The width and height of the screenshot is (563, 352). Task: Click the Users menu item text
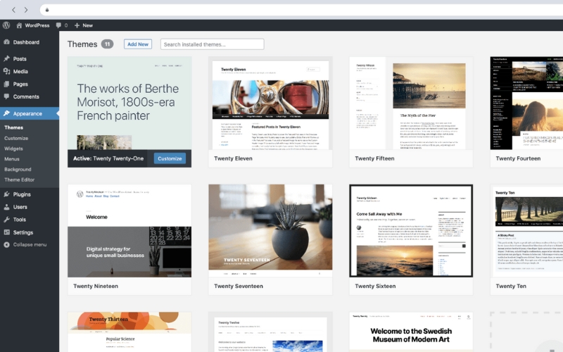[x=20, y=207]
